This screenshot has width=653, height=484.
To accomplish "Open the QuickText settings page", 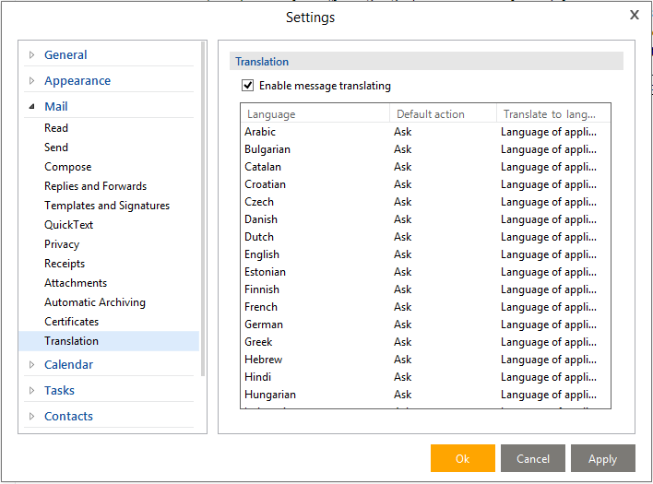I will click(x=69, y=225).
